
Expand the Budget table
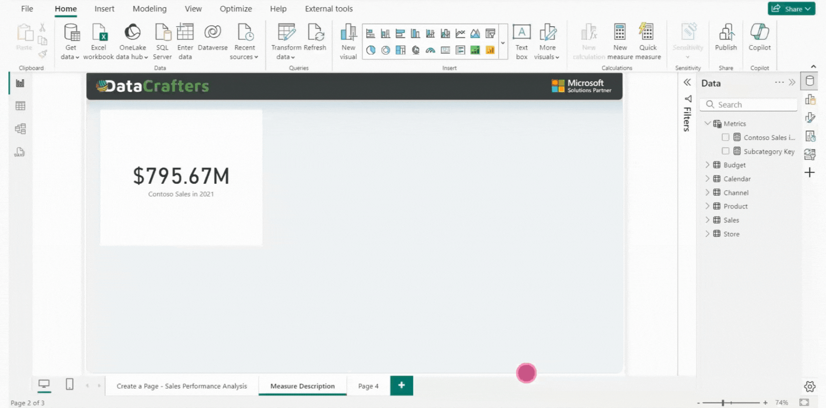[x=707, y=165]
